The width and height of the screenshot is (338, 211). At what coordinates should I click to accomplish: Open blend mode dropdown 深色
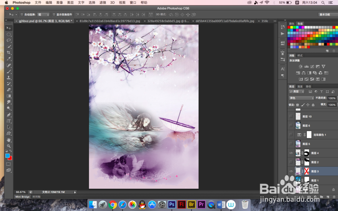click(x=301, y=98)
